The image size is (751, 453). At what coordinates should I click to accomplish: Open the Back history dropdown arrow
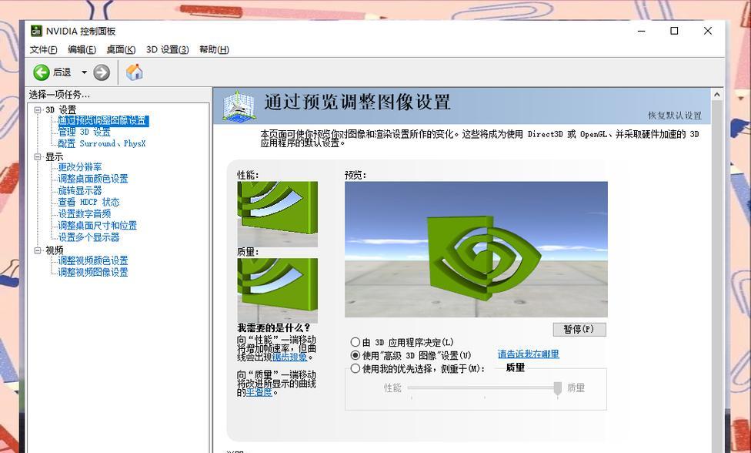point(84,72)
